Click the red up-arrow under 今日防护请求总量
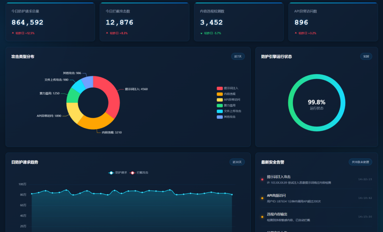The image size is (383, 232). [13, 33]
